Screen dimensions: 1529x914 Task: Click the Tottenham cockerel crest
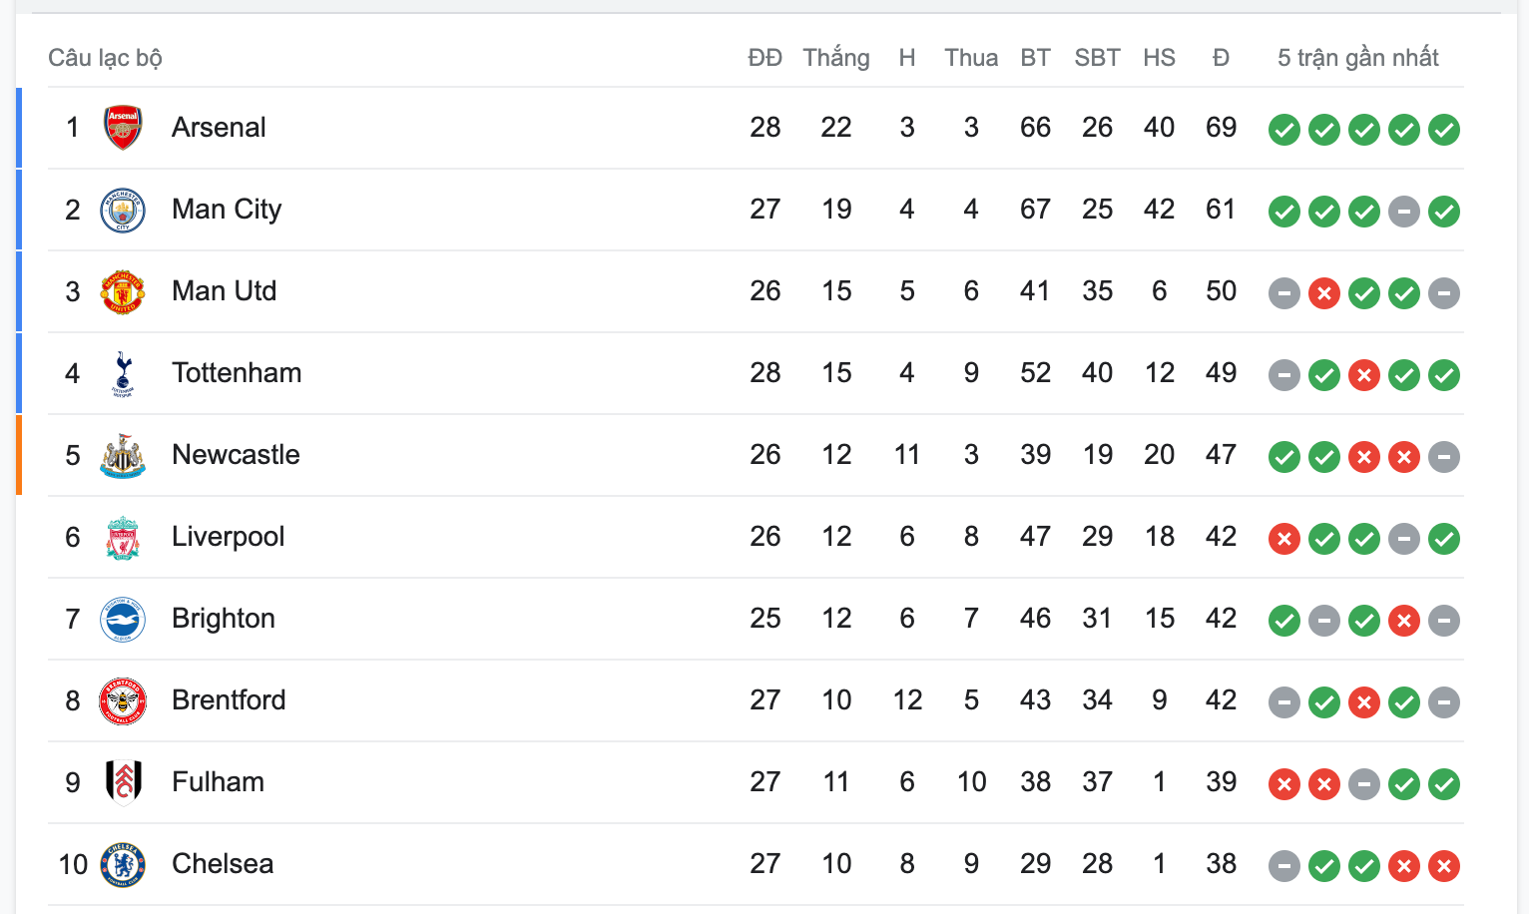123,373
